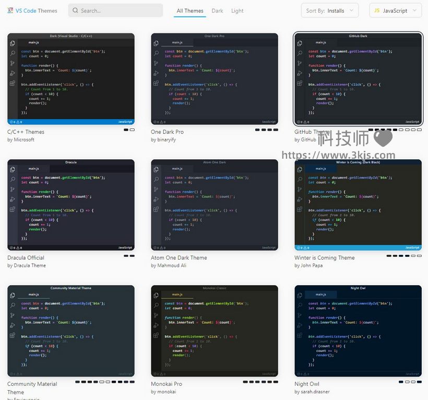Open the Dracula Official title link
Image resolution: width=428 pixels, height=400 pixels.
26,258
